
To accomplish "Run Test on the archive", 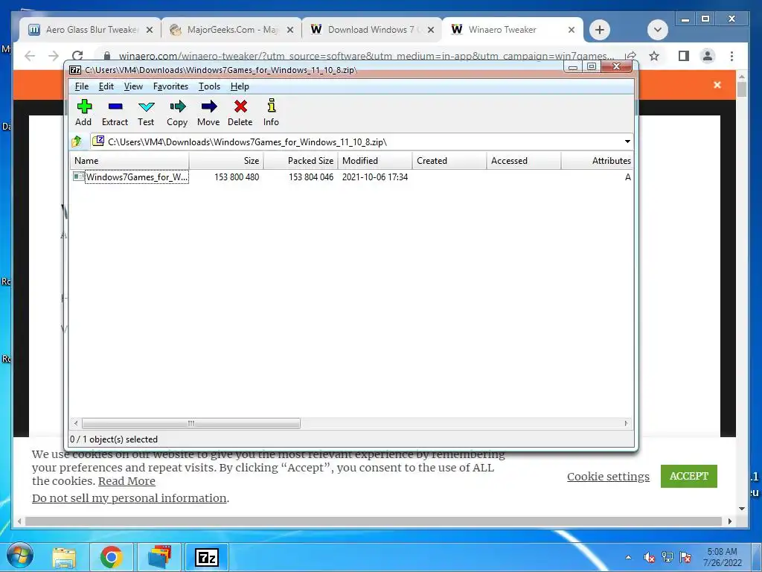I will coord(146,113).
